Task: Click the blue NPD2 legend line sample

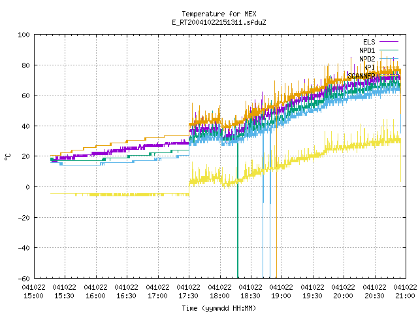Action: tap(389, 58)
